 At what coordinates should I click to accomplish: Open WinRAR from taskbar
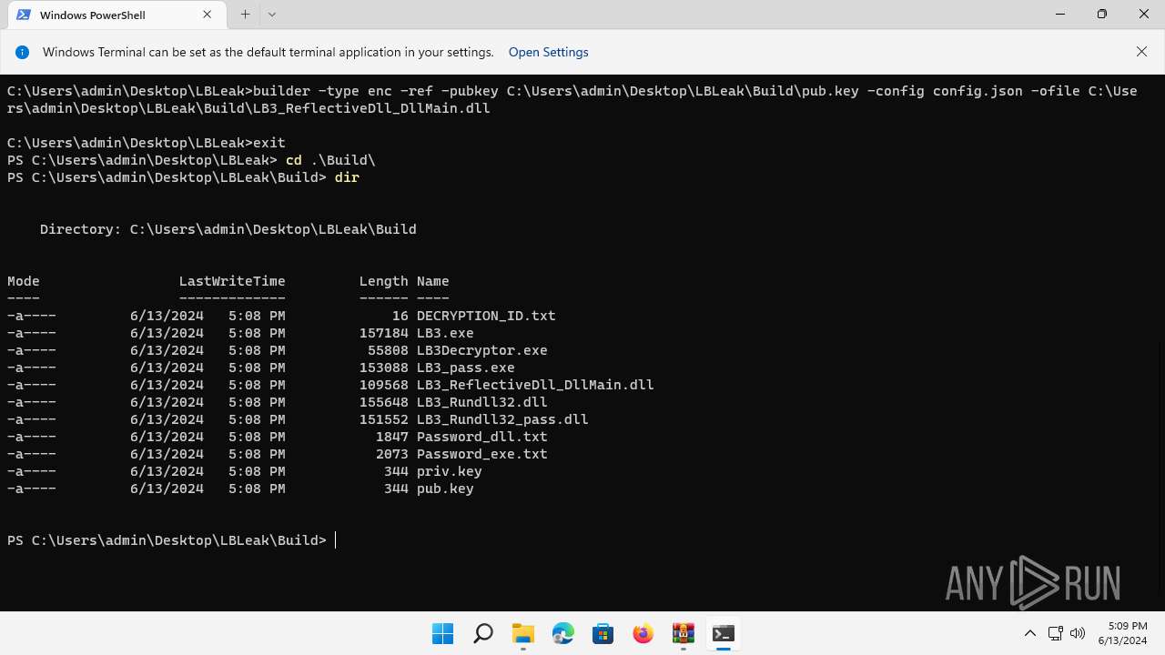tap(683, 633)
